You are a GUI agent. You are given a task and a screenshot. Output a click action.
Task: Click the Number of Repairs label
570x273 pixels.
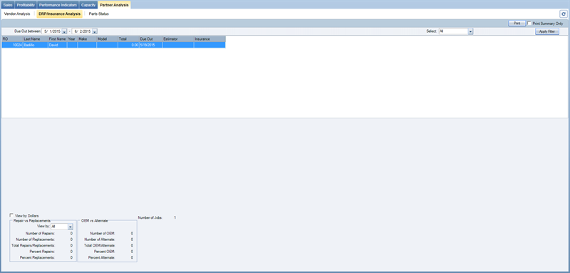[40, 233]
